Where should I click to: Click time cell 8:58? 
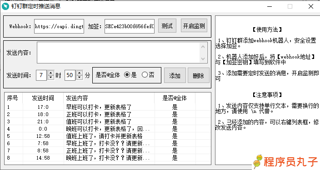[43, 151]
